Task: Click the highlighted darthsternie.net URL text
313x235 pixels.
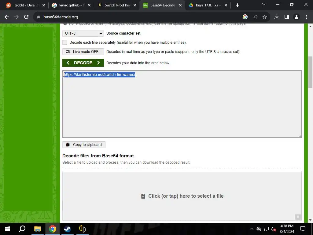Action: pos(99,75)
